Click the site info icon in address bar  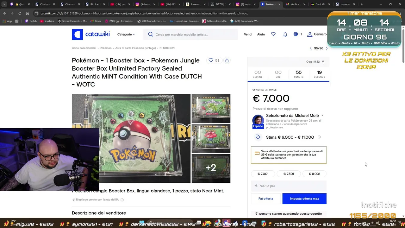point(36,13)
